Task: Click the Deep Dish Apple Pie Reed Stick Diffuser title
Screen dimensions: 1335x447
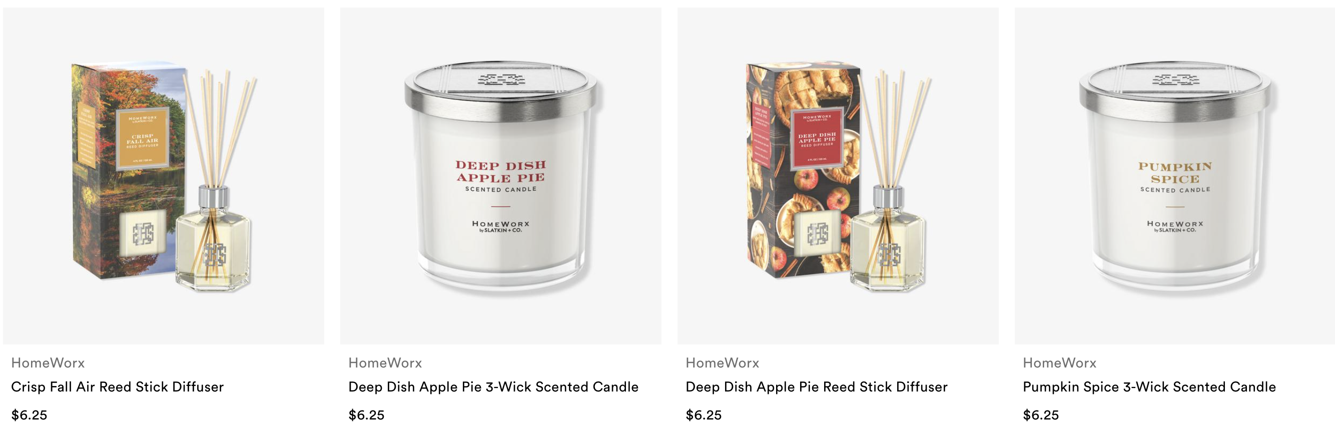Action: pos(816,387)
